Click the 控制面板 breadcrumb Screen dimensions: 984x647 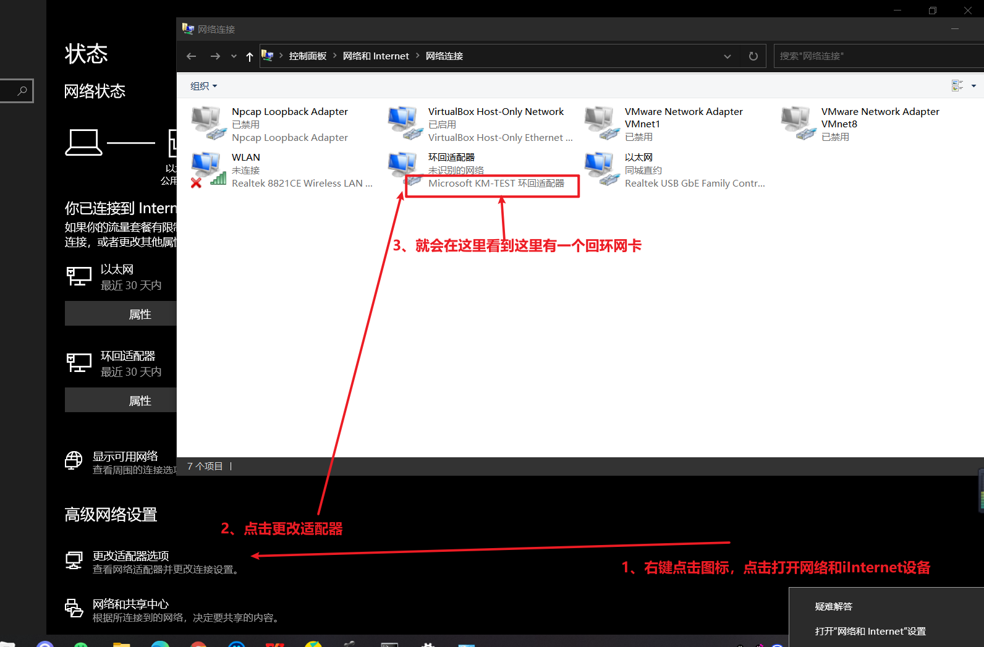click(308, 56)
